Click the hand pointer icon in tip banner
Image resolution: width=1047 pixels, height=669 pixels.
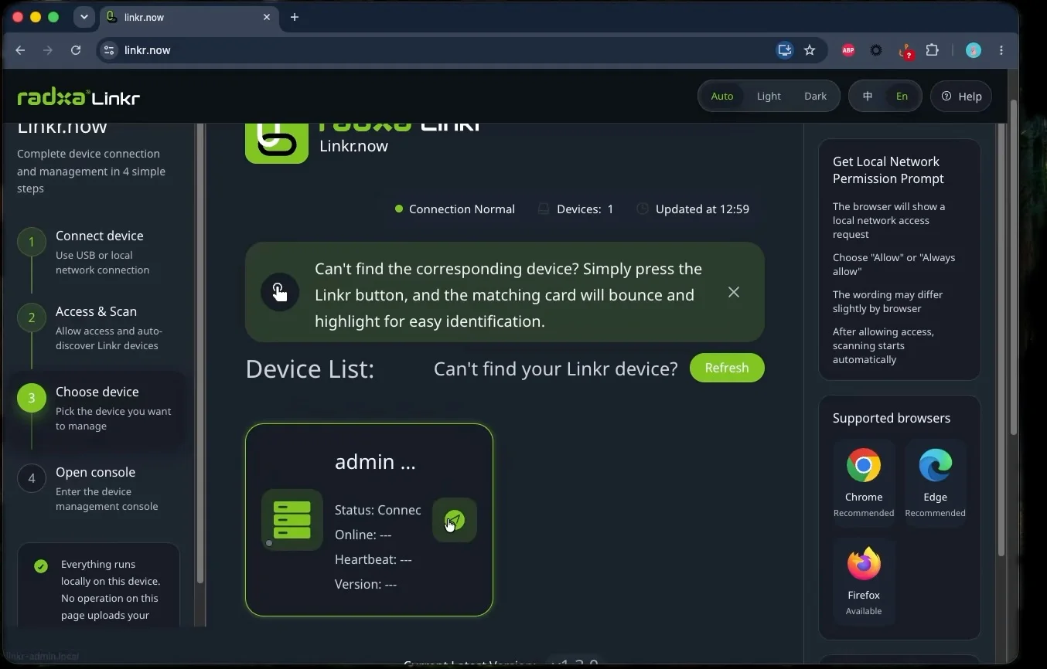pos(280,292)
